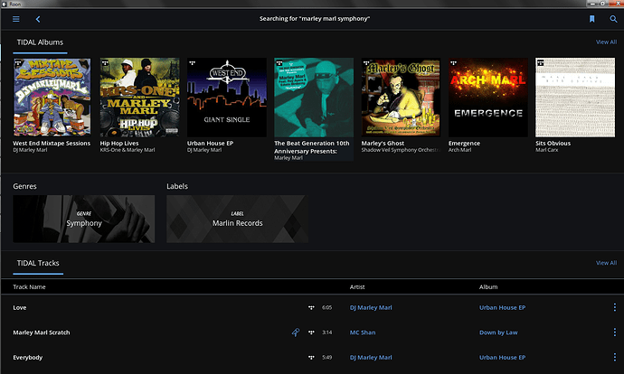Click album title Sits Obvious
This screenshot has width=624, height=374.
pyautogui.click(x=553, y=143)
